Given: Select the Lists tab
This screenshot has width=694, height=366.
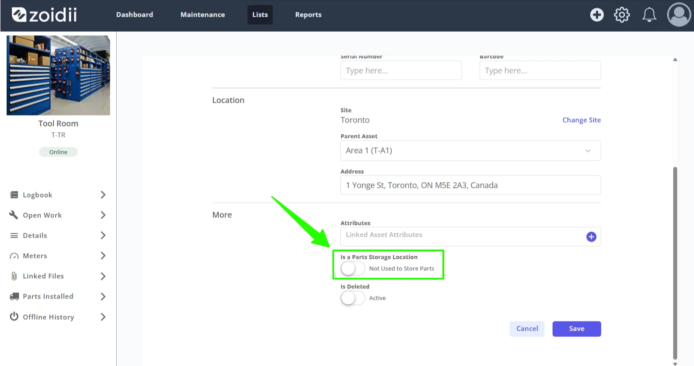Looking at the screenshot, I should point(260,15).
